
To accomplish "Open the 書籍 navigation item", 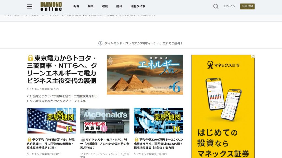I will coord(119,6).
